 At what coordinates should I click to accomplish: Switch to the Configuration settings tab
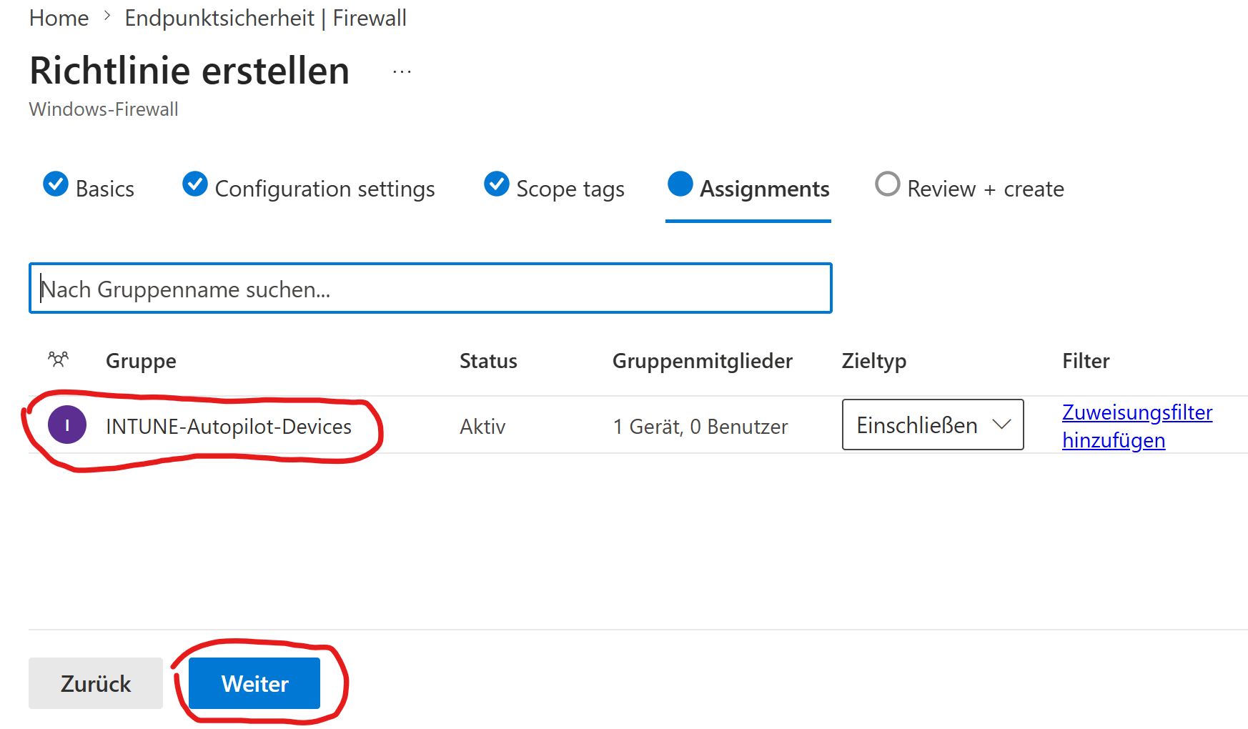tap(325, 189)
